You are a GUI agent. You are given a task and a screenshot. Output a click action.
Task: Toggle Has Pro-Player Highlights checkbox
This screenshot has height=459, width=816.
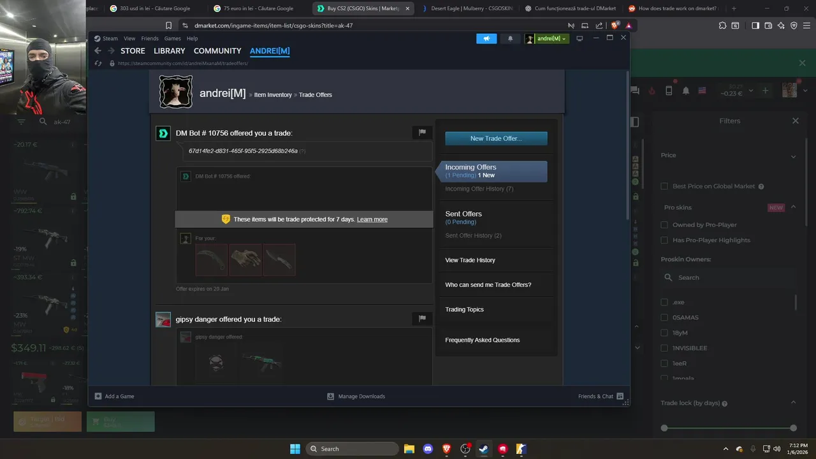coord(664,240)
